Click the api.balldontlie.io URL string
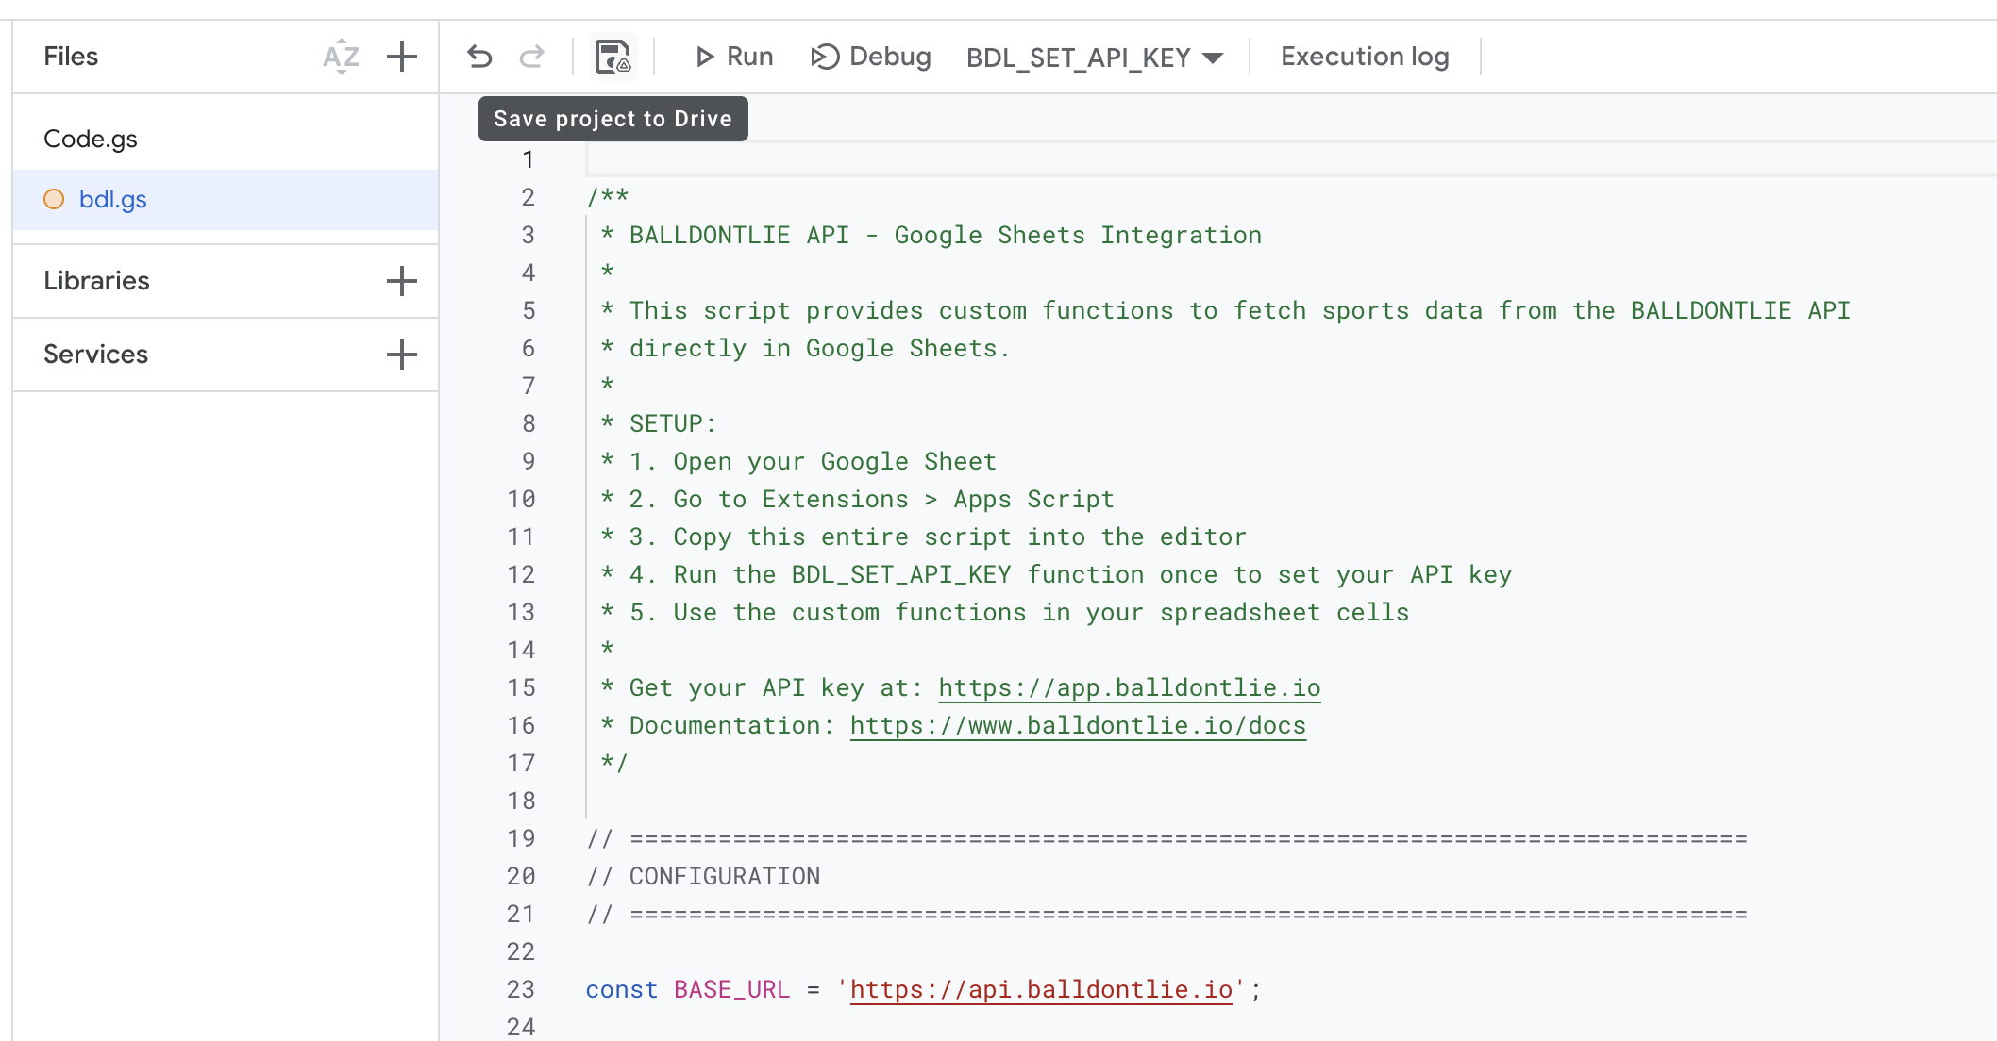 (1041, 989)
